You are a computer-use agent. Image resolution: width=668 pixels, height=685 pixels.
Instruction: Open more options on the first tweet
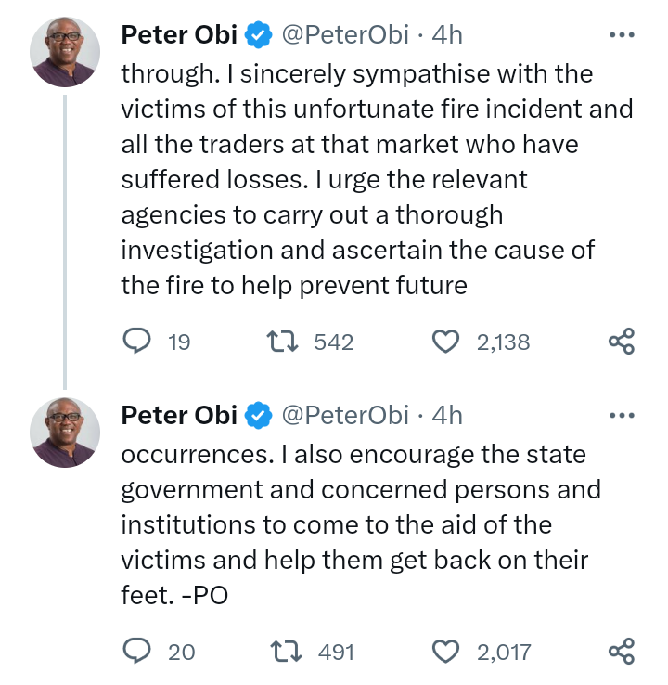(620, 35)
